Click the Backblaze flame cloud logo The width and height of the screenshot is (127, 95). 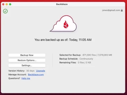63,23
